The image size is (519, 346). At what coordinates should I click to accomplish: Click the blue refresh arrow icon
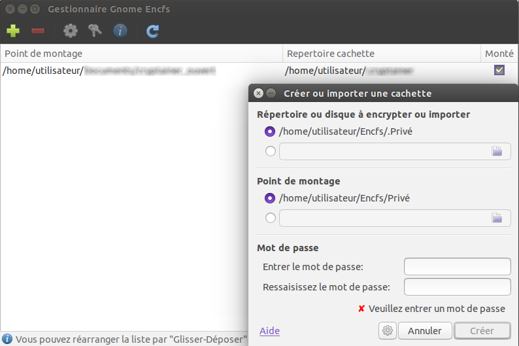pos(152,31)
